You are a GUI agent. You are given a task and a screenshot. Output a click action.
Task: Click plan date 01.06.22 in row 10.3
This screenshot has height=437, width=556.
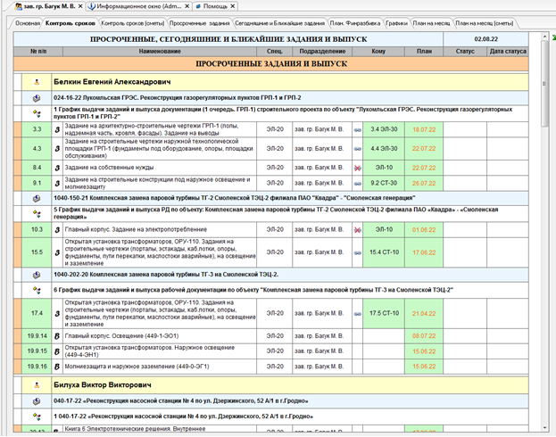coord(424,230)
